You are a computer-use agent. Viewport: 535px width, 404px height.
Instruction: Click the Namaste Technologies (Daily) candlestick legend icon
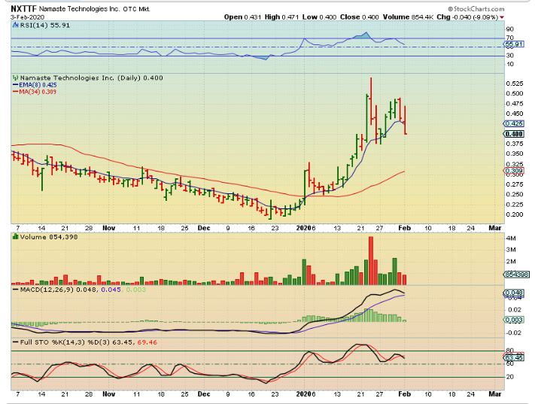coord(14,77)
